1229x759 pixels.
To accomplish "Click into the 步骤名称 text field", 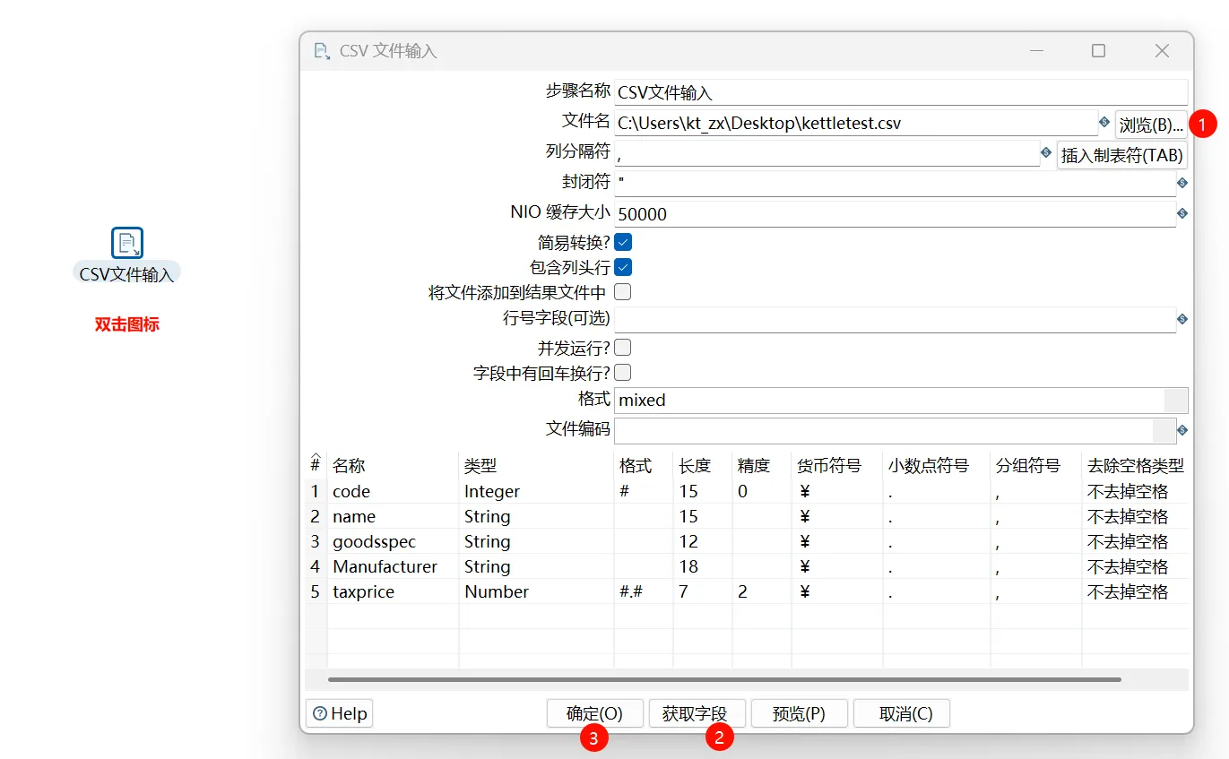I will [901, 92].
